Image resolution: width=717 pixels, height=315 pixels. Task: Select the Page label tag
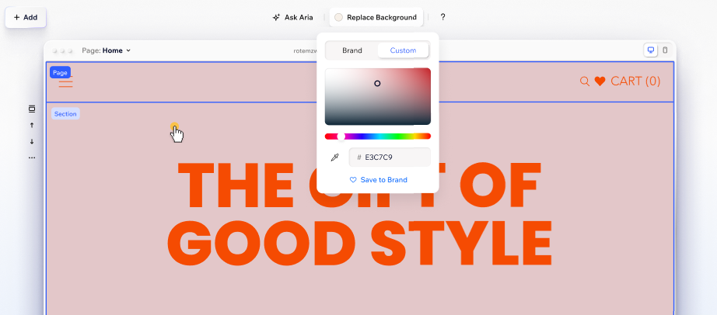click(x=60, y=73)
